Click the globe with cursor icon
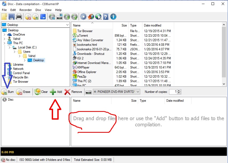Image resolution: width=228 pixels, height=163 pixels. pos(98,17)
